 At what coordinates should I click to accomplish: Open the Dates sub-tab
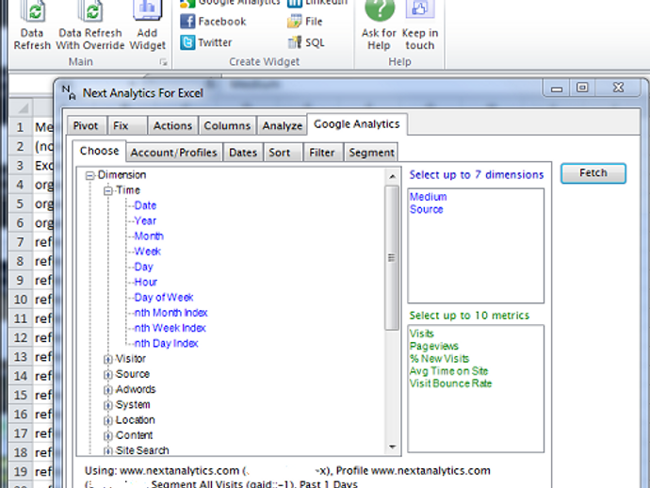243,153
